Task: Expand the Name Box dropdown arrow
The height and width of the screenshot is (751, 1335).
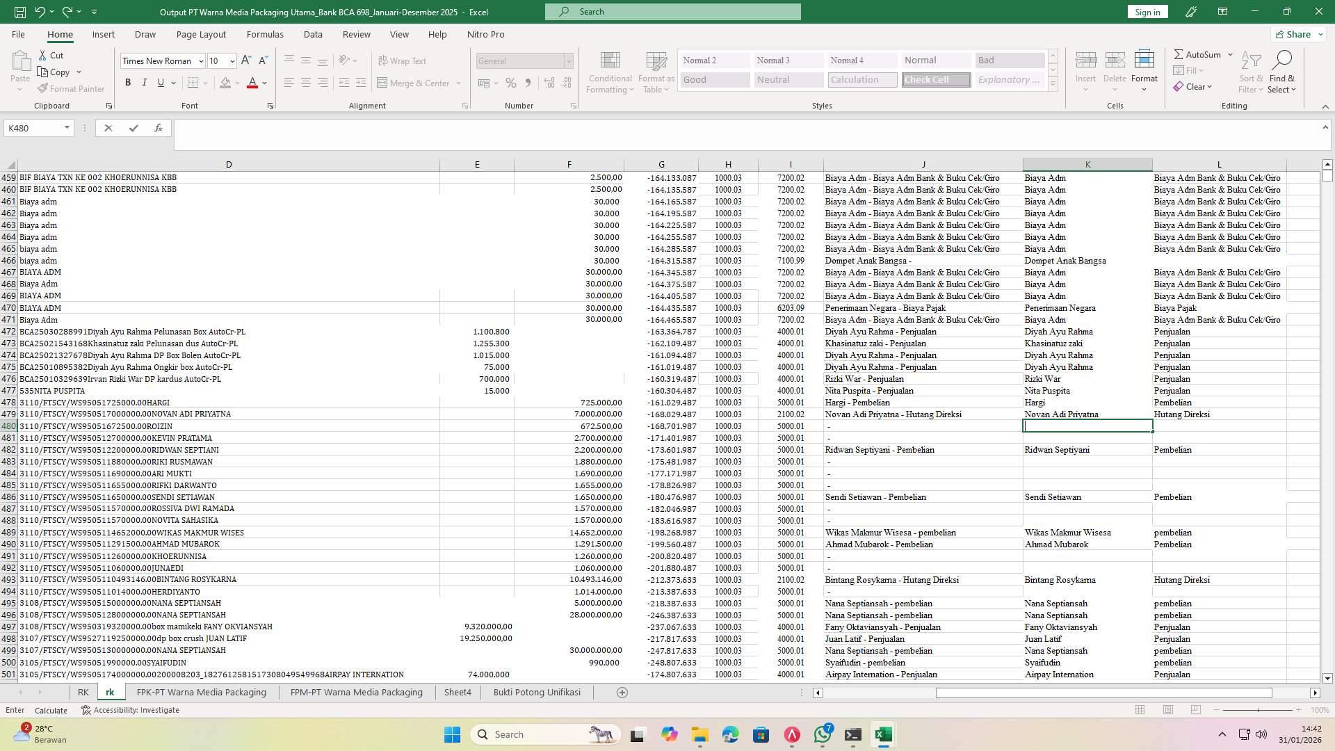Action: click(x=67, y=128)
